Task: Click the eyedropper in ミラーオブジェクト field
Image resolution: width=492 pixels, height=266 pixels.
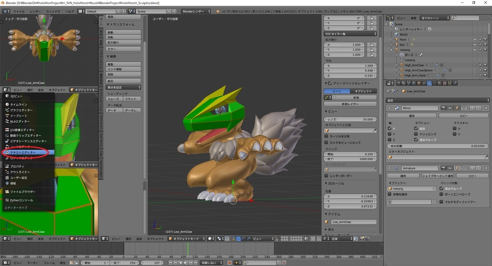Action: point(486,157)
